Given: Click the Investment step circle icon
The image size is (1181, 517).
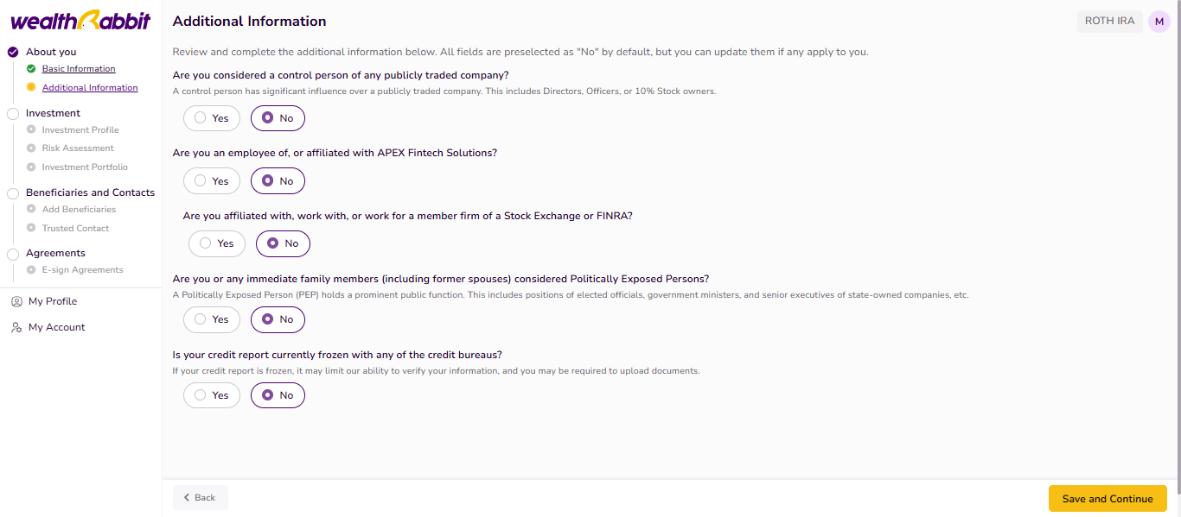Looking at the screenshot, I should [13, 114].
